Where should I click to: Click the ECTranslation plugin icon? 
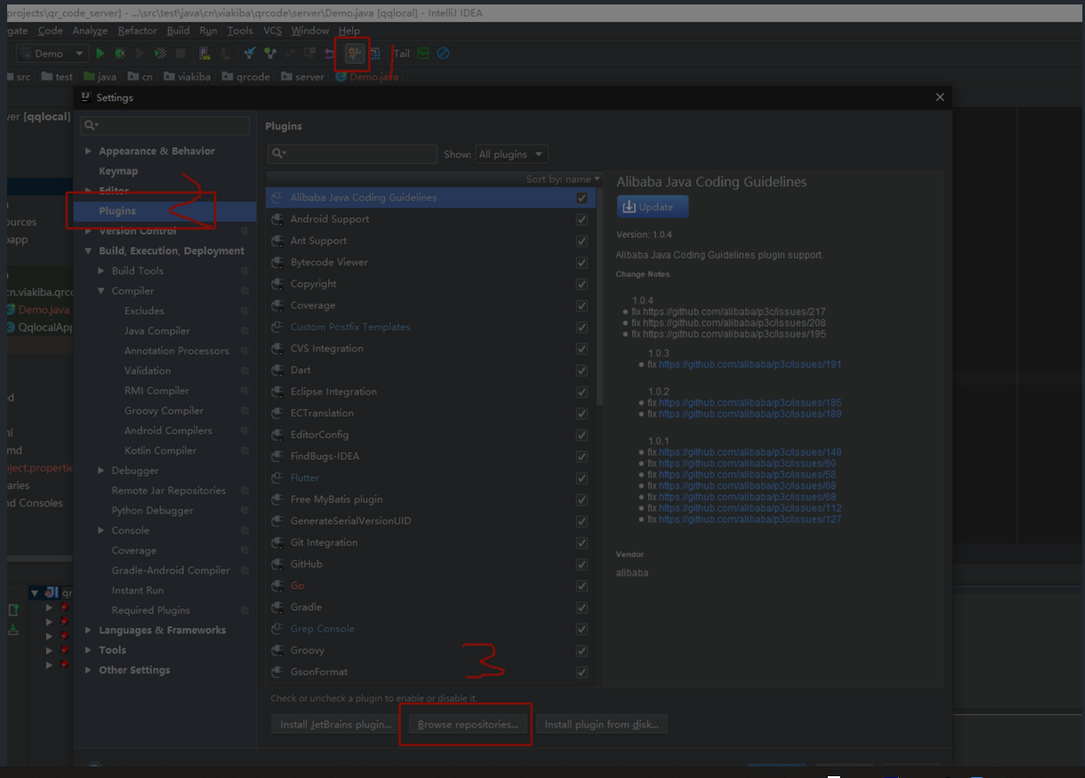coord(278,413)
